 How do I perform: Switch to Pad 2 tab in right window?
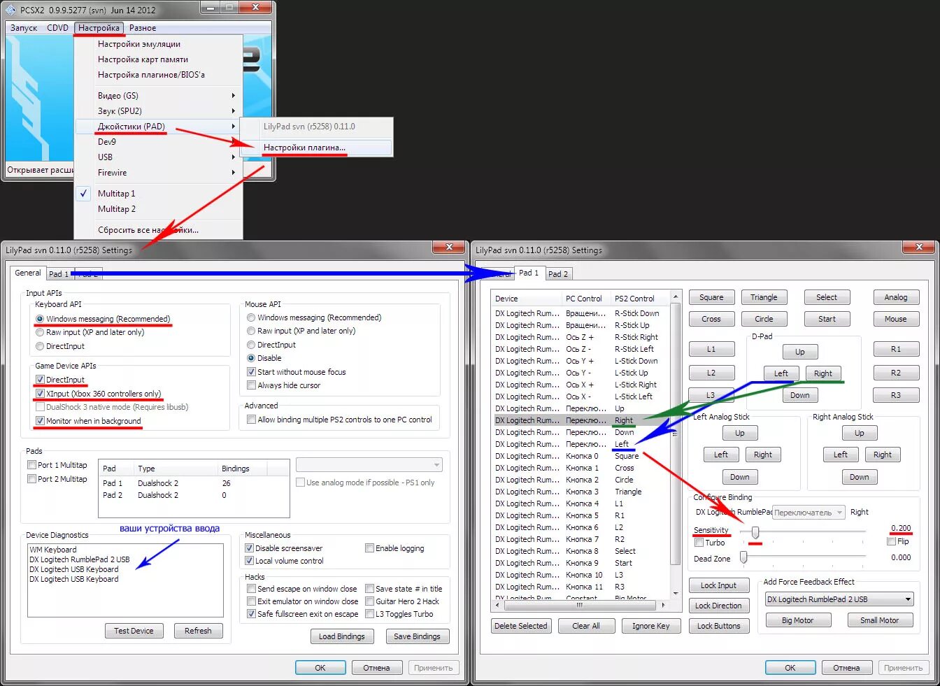point(557,274)
